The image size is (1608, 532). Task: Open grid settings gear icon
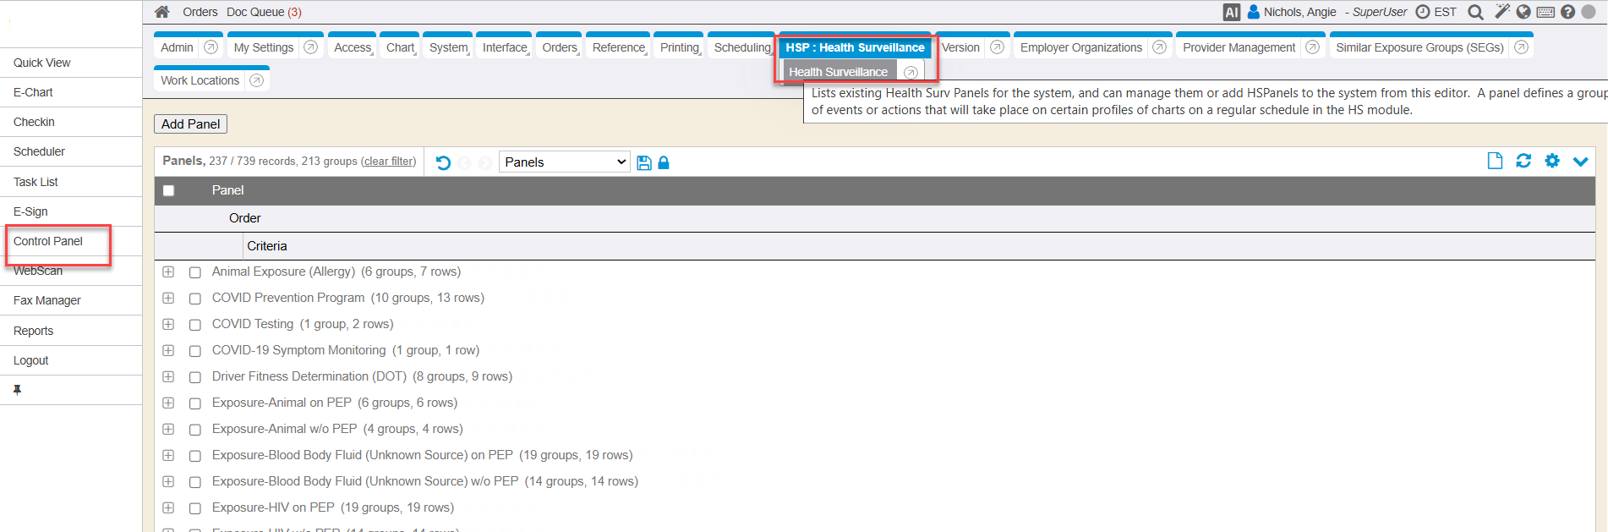(x=1552, y=161)
